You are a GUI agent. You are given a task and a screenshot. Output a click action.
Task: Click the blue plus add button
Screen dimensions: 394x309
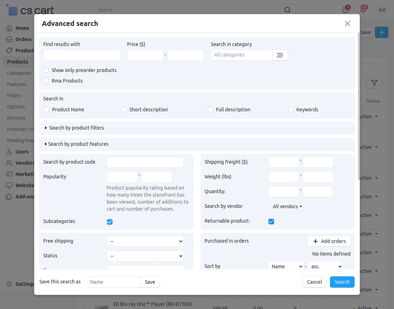tap(382, 32)
